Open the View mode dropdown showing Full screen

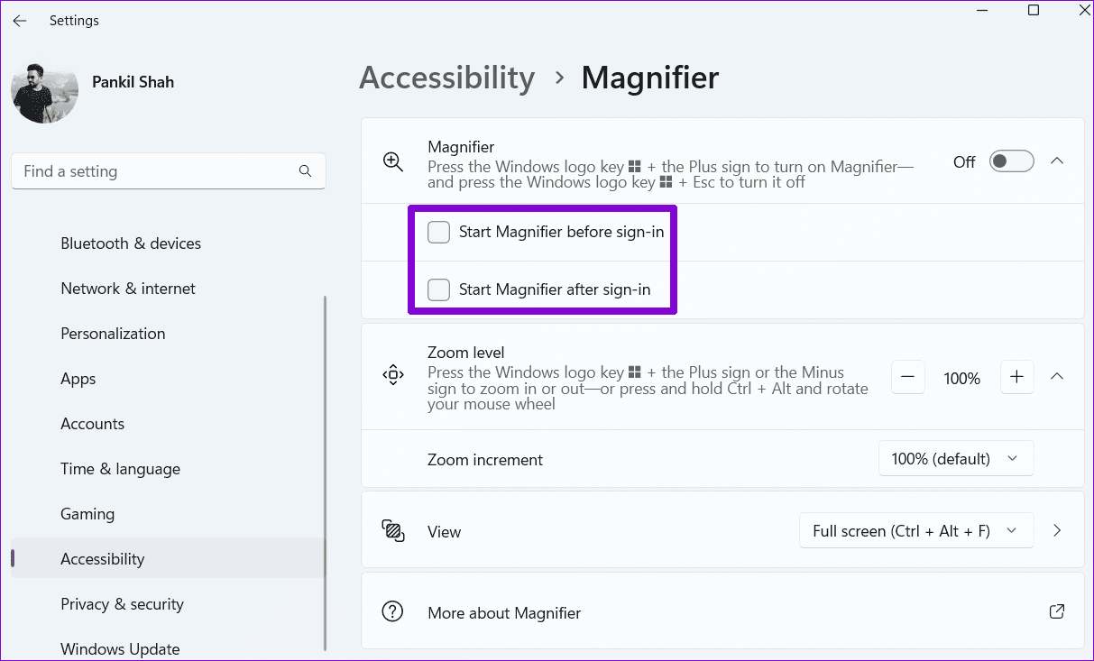(916, 531)
